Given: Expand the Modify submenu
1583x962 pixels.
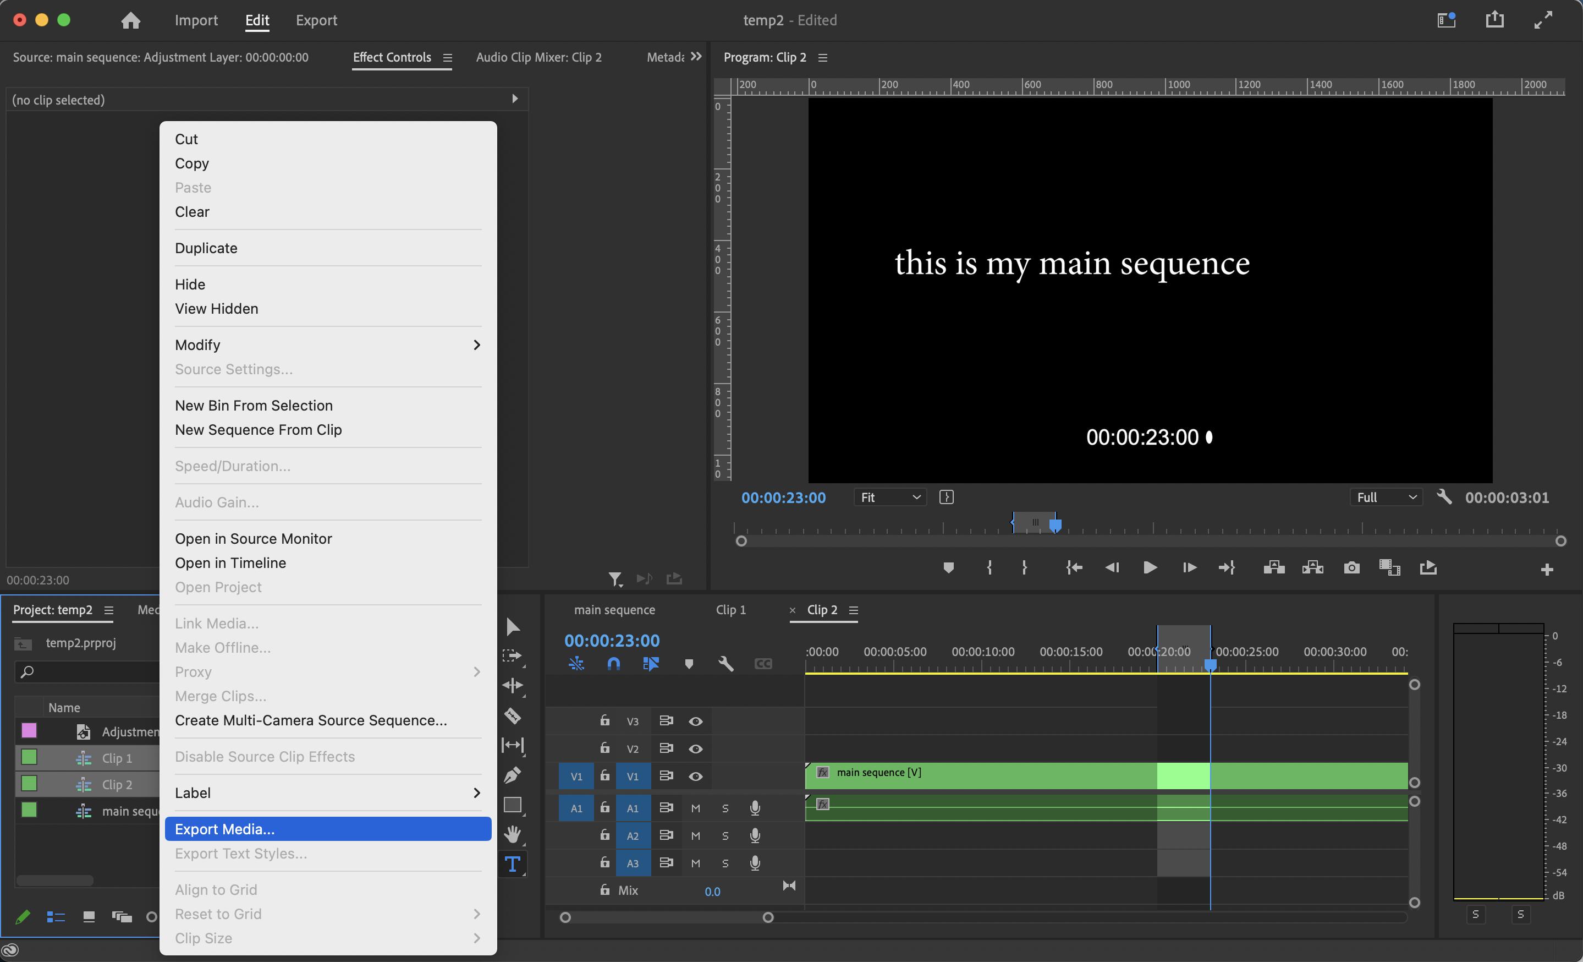Looking at the screenshot, I should 328,345.
